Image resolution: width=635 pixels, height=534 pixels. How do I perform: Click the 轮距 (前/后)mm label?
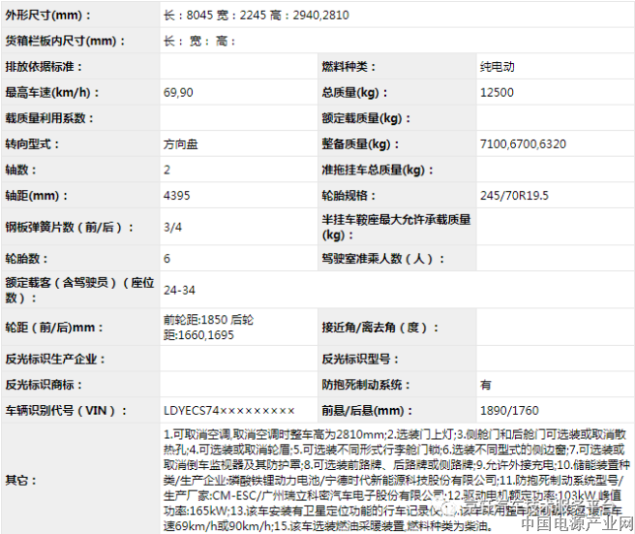(x=54, y=328)
